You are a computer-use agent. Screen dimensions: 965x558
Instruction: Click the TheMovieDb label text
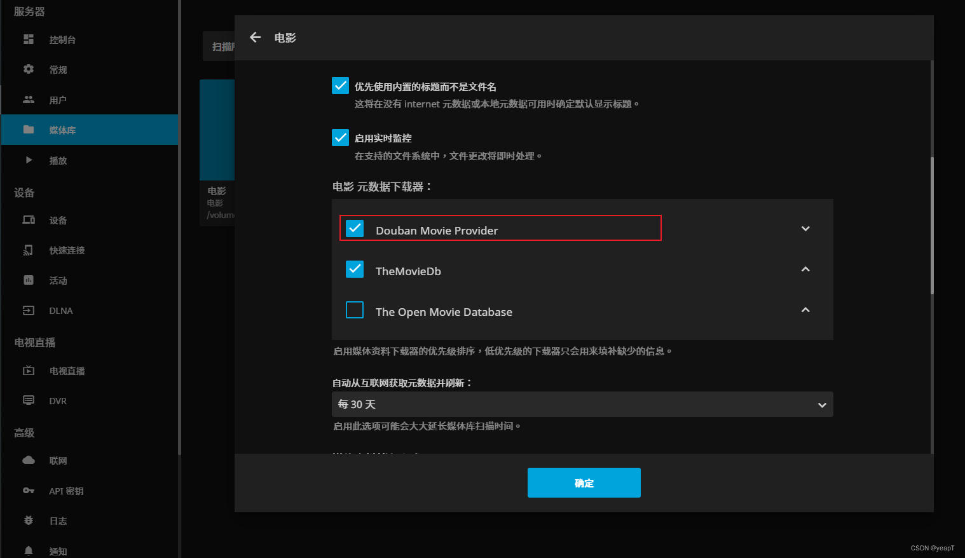[408, 271]
